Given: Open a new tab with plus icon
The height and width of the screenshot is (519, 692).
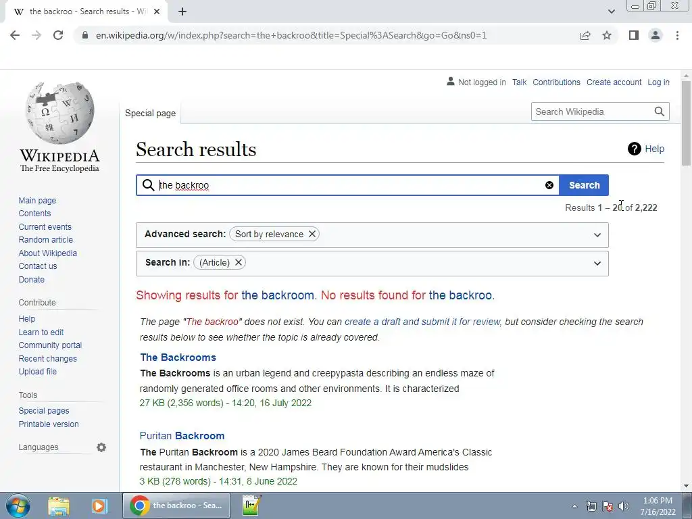Looking at the screenshot, I should pyautogui.click(x=182, y=11).
